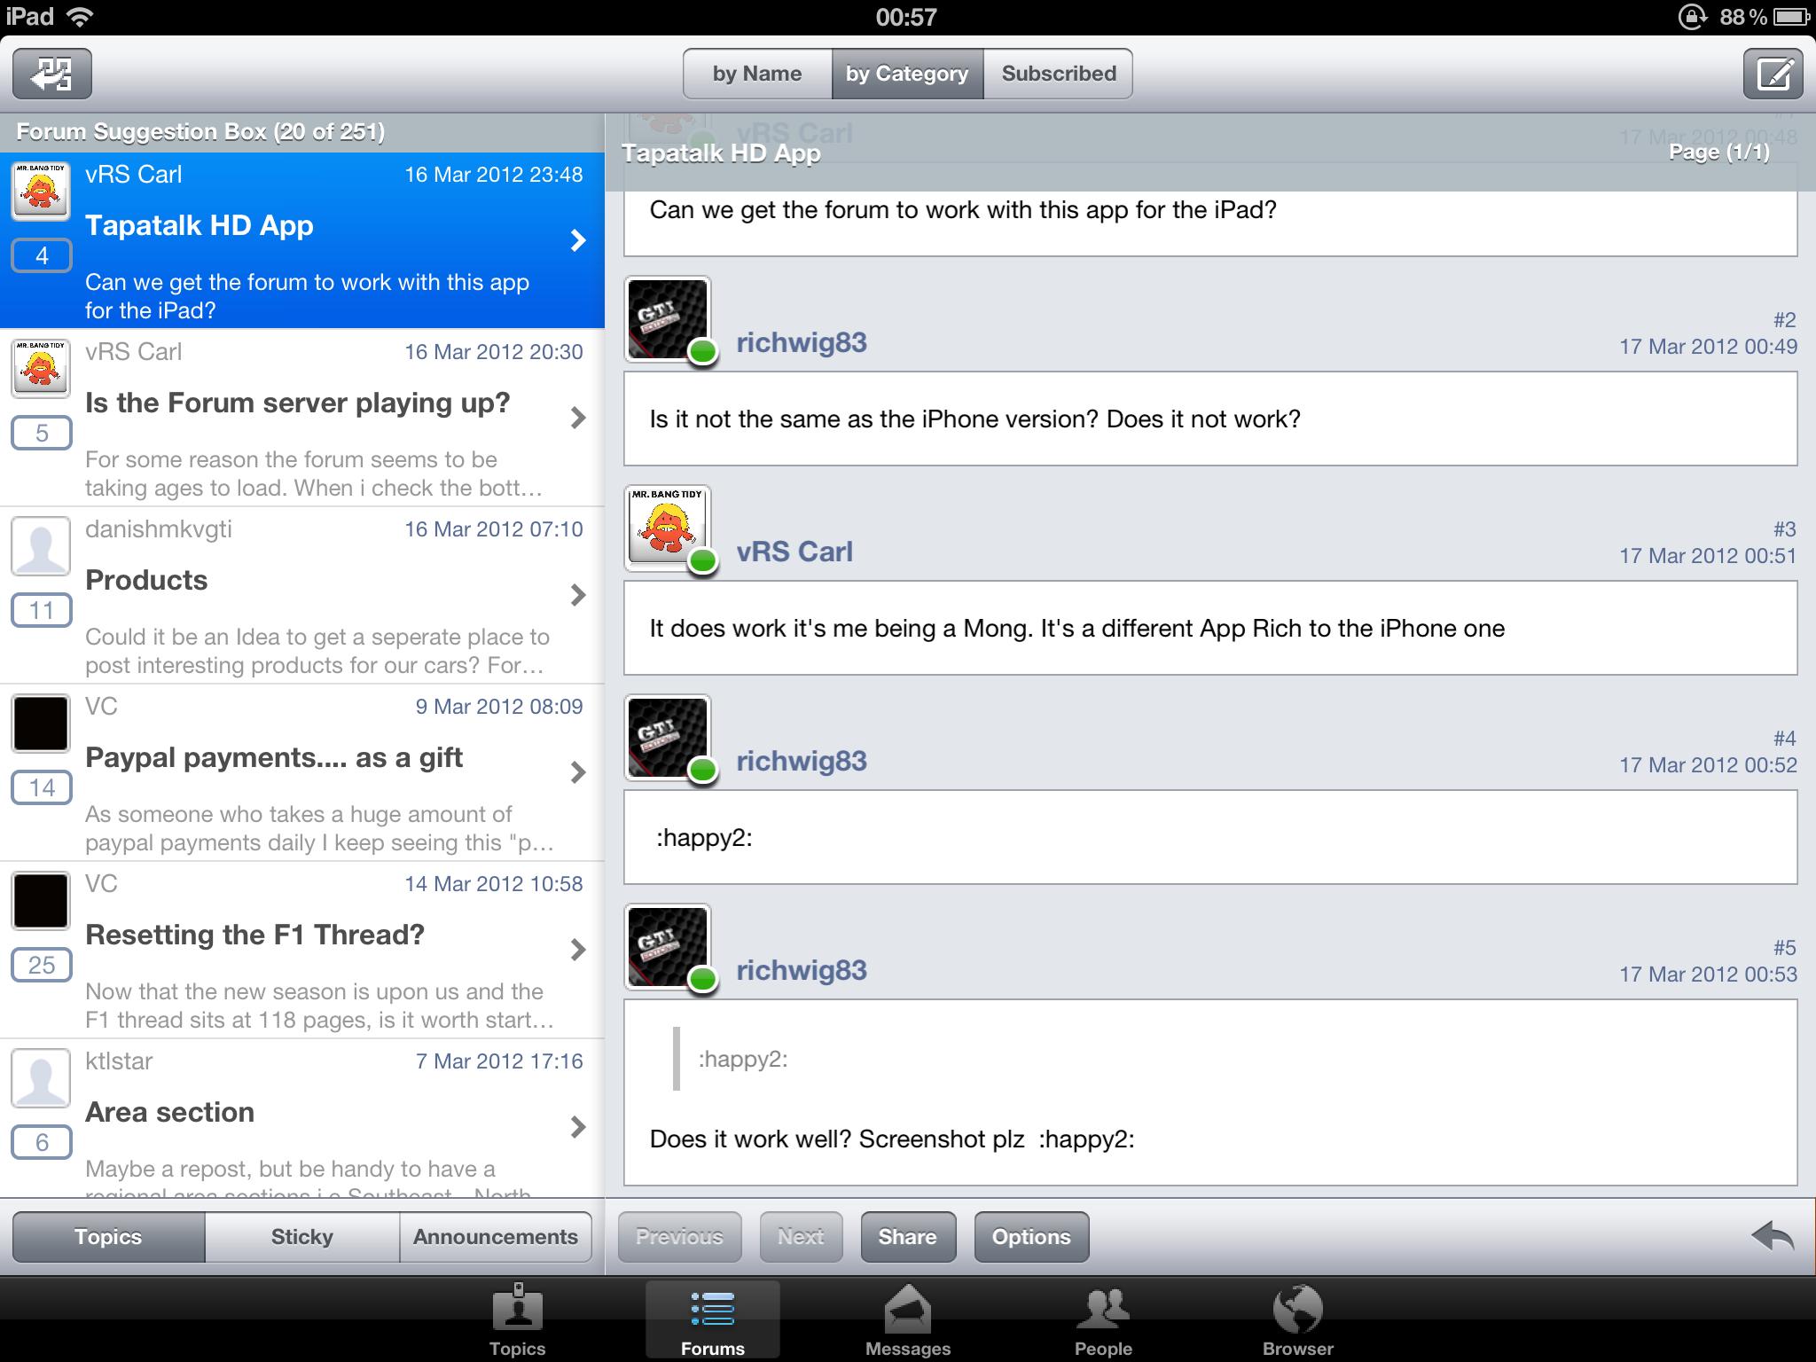The height and width of the screenshot is (1362, 1816).
Task: Tap the battery indicator in the status bar
Action: (x=1789, y=17)
